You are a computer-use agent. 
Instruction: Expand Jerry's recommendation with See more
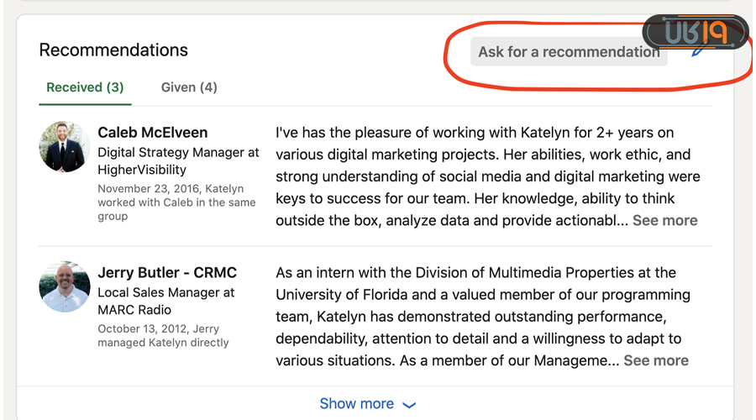(656, 360)
